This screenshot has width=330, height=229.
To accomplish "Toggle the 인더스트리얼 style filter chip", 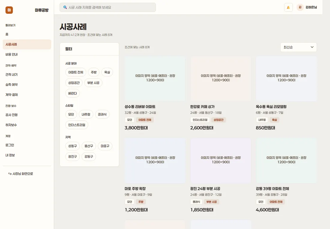I will click(76, 125).
